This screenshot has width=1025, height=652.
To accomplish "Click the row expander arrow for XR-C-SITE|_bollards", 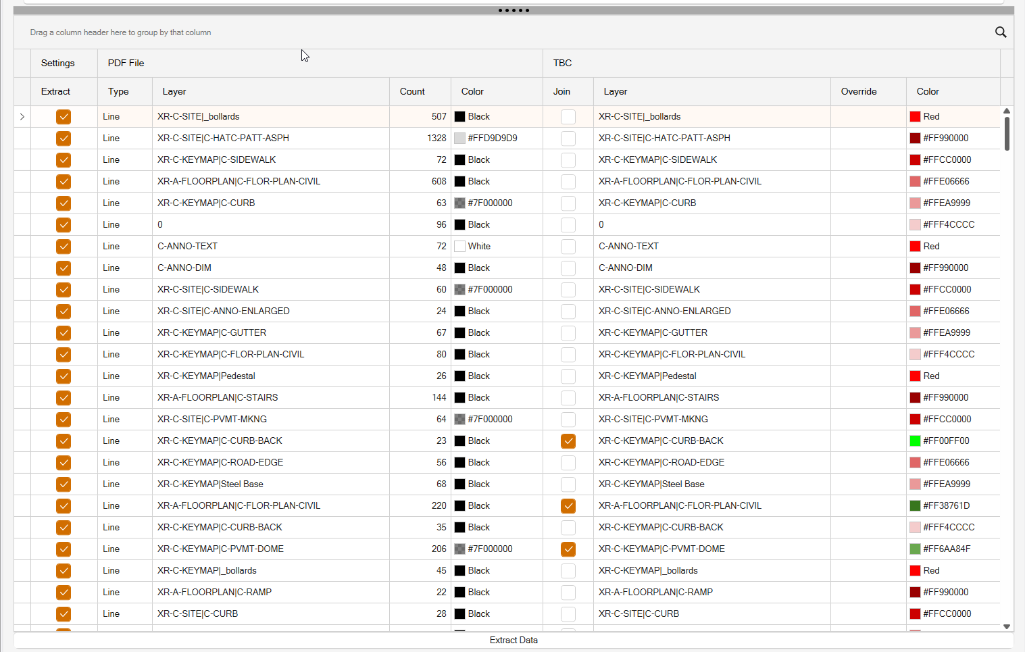I will [x=22, y=117].
